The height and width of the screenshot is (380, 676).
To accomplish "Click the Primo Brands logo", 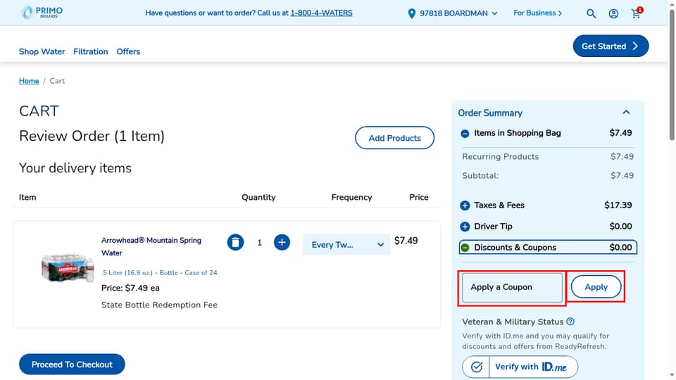I will (42, 13).
